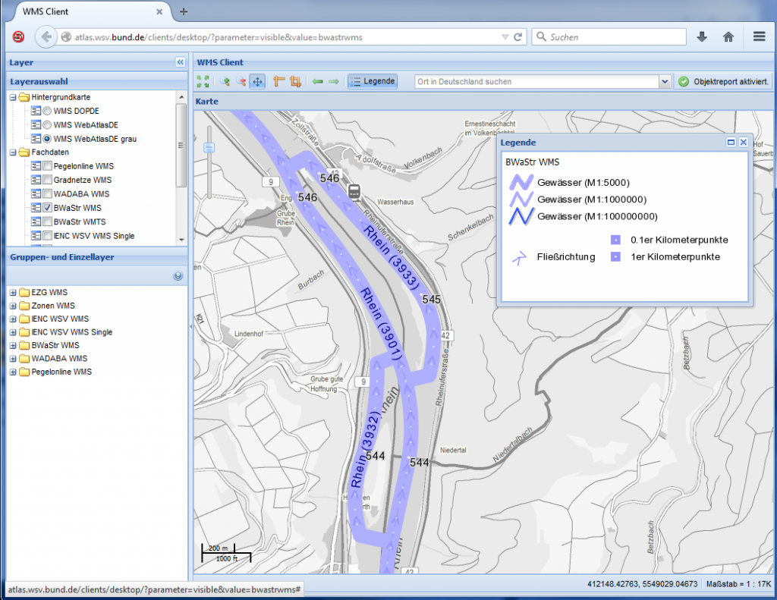Image resolution: width=777 pixels, height=600 pixels.
Task: Select WMS DOPDE background radio button
Action: [x=47, y=111]
